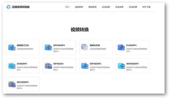Select the MP4转AVI film reel icon
The height and width of the screenshot is (99, 170).
[48, 66]
